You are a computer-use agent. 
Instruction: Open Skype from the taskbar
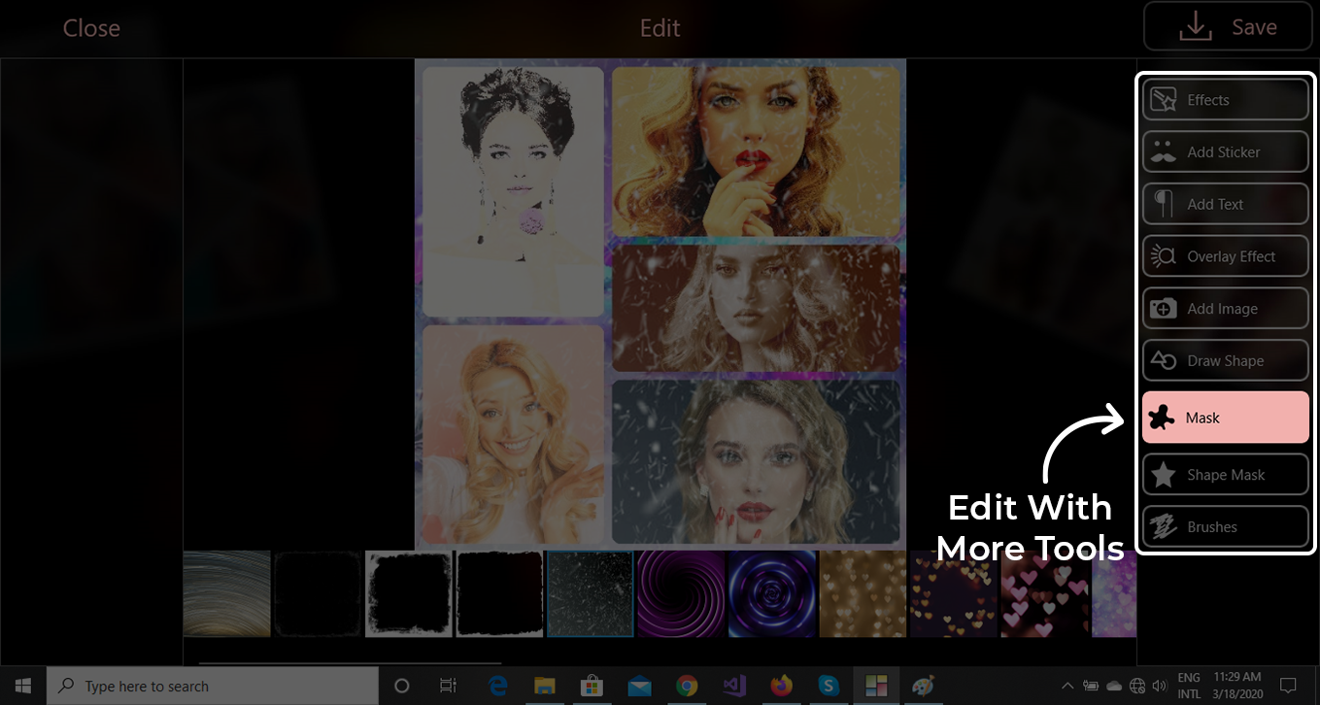[829, 686]
